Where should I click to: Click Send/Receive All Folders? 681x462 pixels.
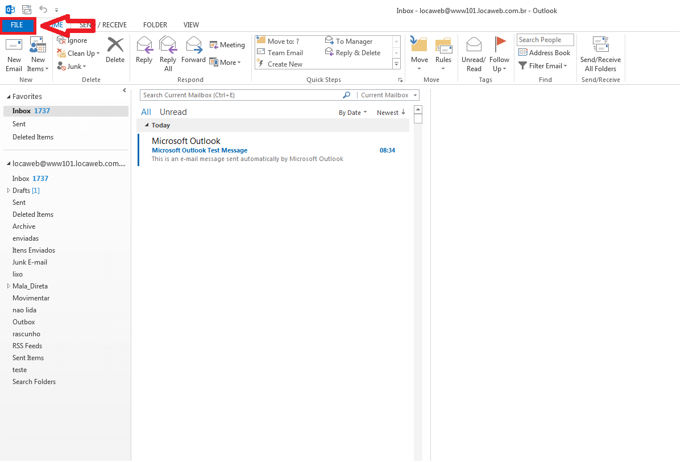(601, 54)
